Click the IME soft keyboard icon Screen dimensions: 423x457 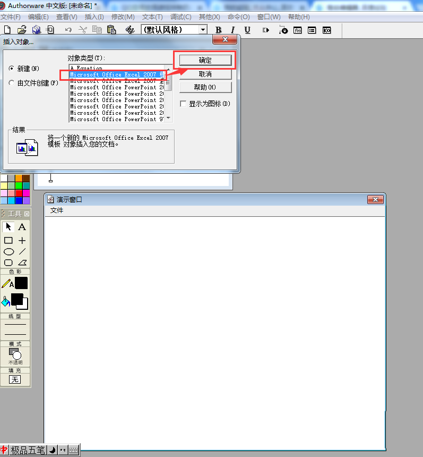click(74, 450)
